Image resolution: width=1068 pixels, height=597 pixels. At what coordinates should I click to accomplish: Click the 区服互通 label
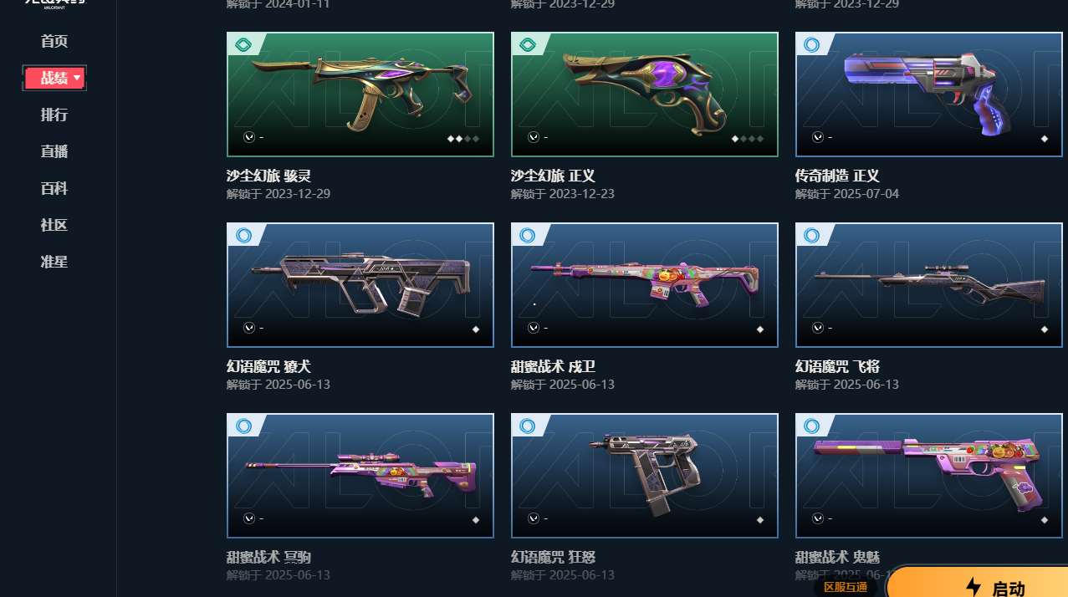(845, 587)
